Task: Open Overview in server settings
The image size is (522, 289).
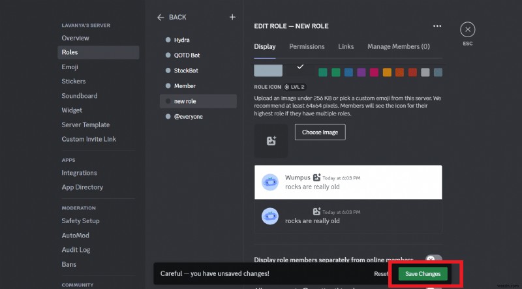Action: tap(99, 38)
